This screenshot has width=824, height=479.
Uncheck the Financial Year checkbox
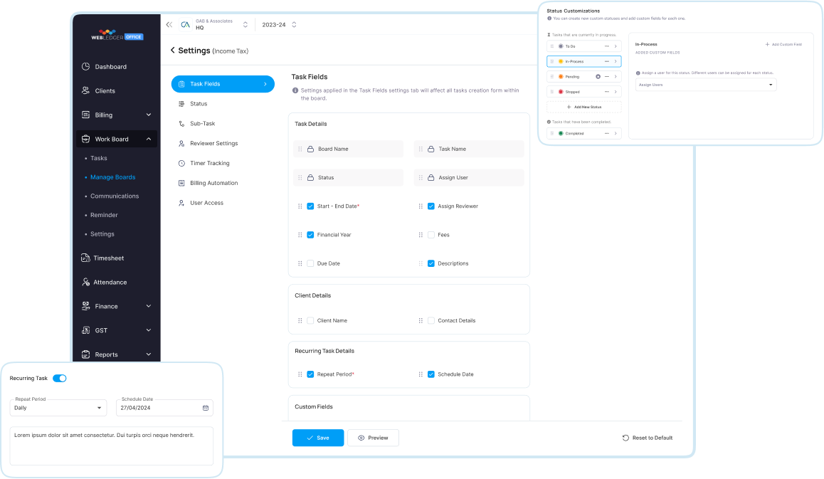click(x=310, y=234)
